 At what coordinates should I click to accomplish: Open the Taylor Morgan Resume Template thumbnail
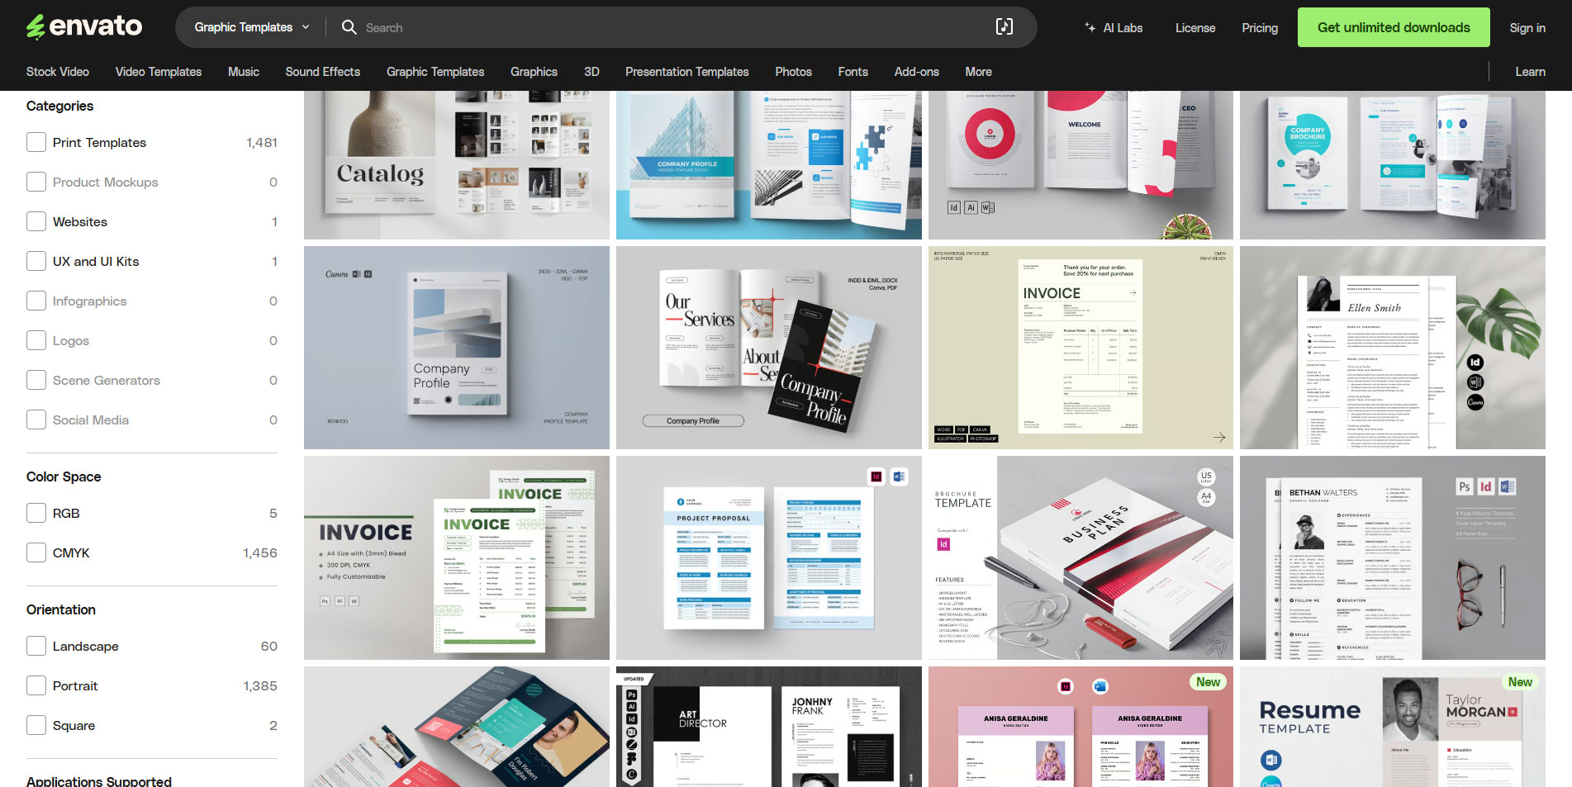pos(1393,727)
